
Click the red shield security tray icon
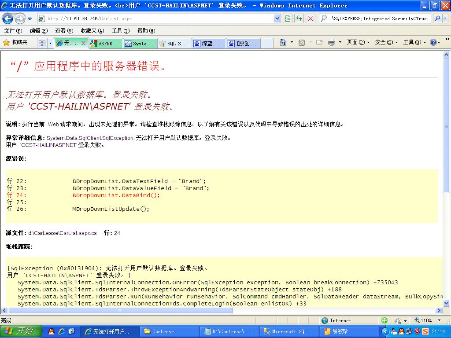point(418,332)
